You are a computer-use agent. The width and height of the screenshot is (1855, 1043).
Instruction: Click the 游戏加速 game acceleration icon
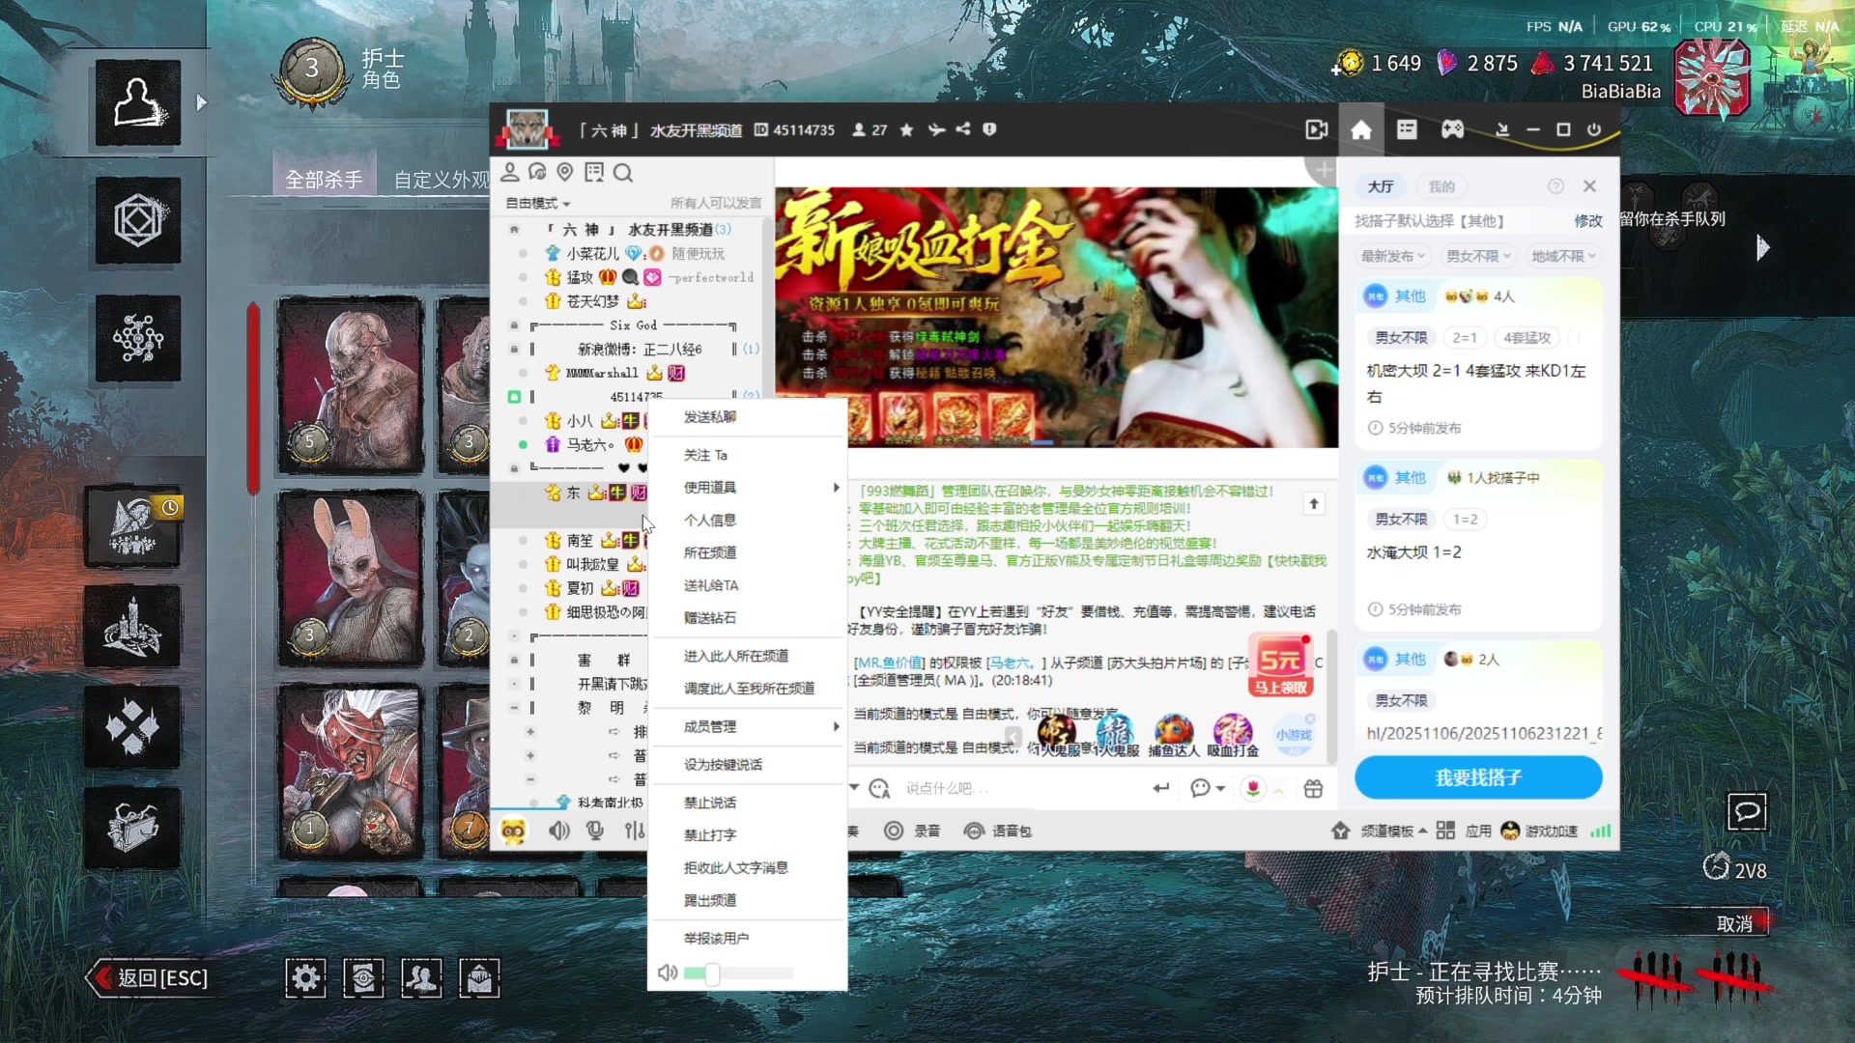tap(1508, 830)
